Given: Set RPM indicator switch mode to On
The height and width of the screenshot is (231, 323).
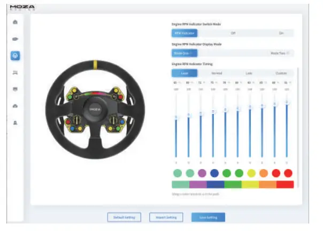Looking at the screenshot, I should (x=281, y=33).
